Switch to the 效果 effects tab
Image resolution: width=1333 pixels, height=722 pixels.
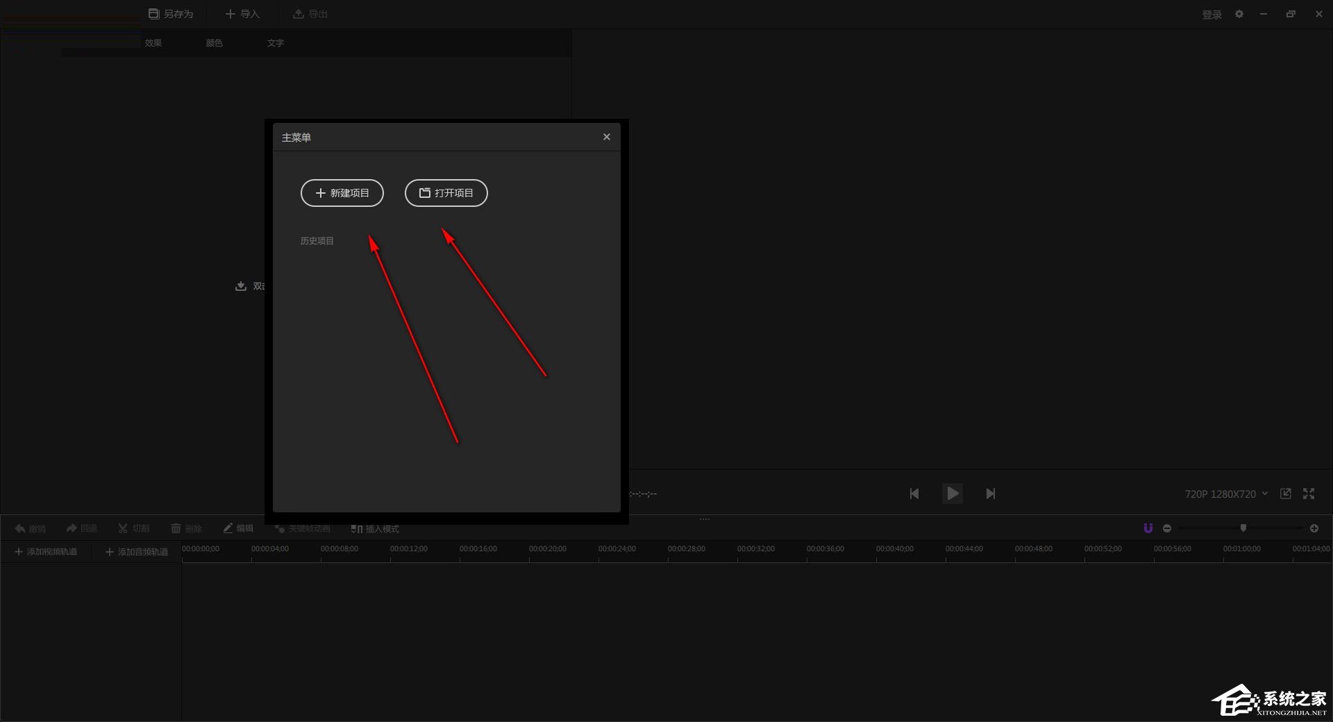point(153,42)
